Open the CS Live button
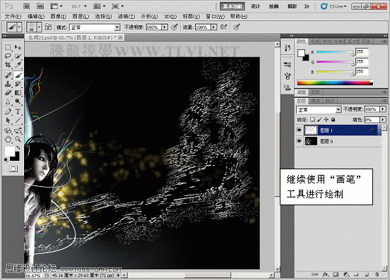The image size is (390, 280). (333, 6)
